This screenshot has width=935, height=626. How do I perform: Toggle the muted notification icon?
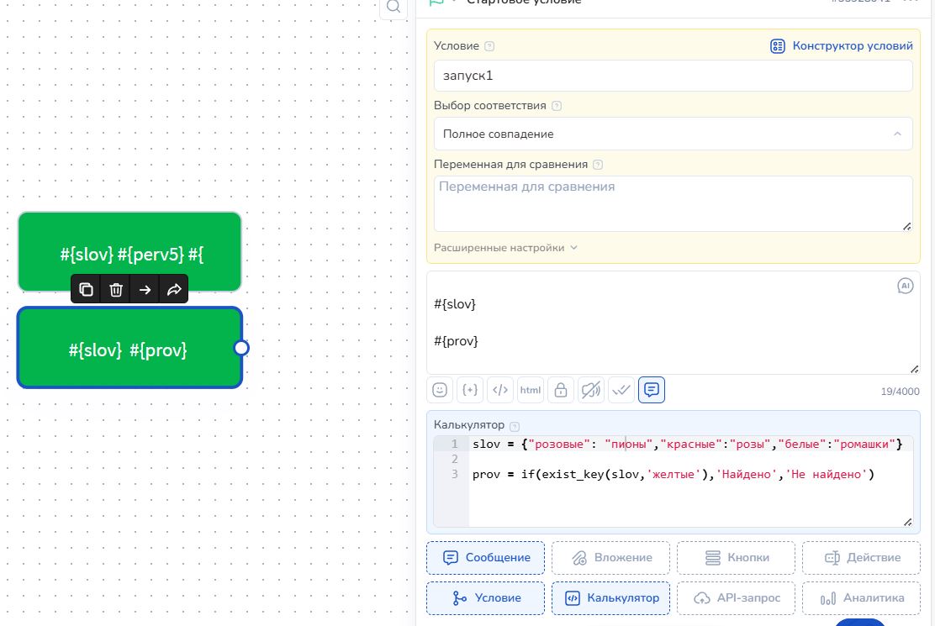pos(591,390)
